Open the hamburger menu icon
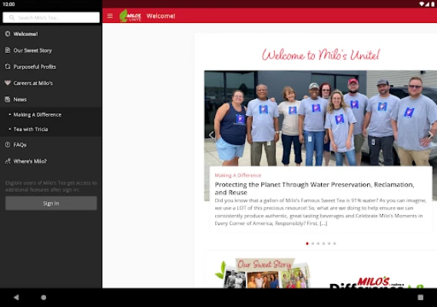 point(110,16)
